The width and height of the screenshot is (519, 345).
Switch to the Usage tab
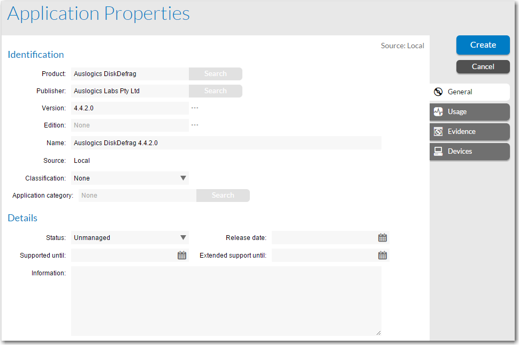[x=470, y=111]
